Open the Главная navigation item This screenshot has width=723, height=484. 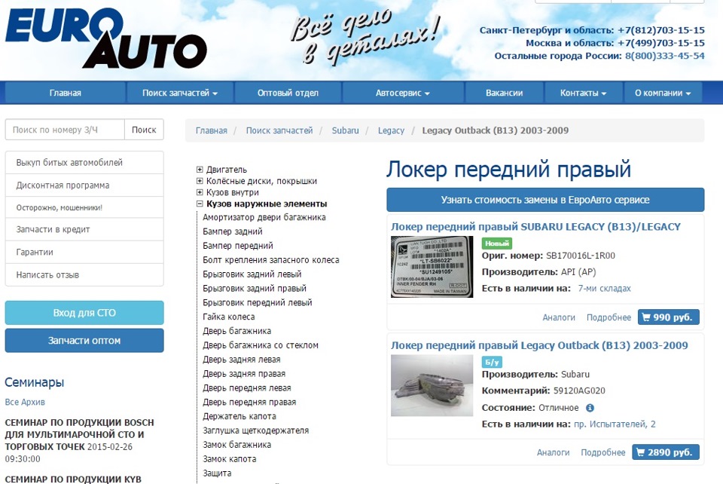pos(65,93)
